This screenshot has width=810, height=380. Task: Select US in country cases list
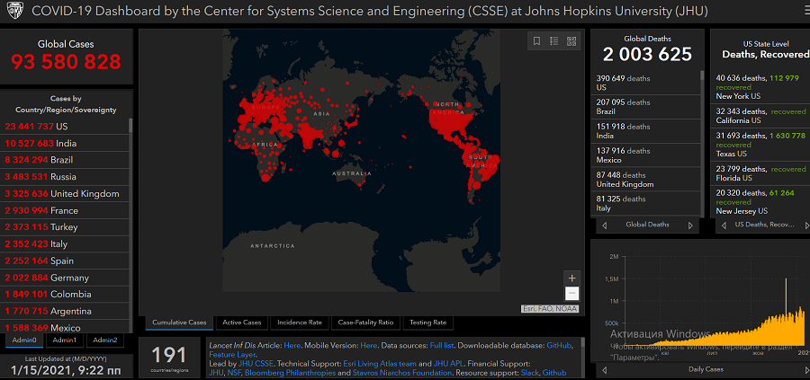click(65, 127)
